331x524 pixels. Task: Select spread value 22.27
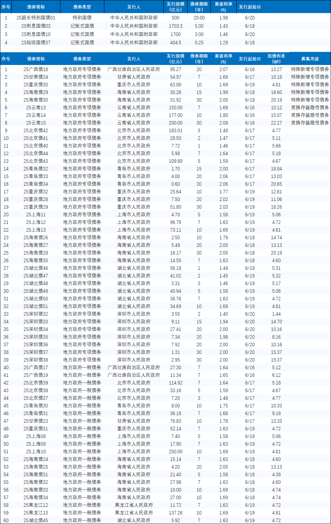(276, 123)
